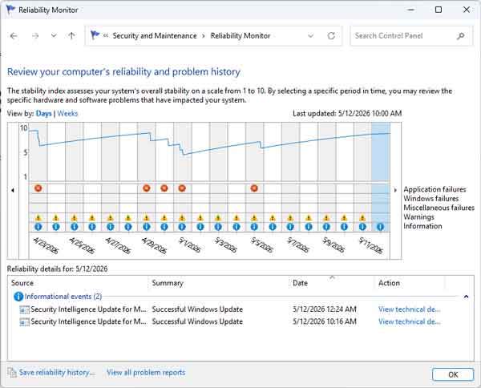Open the Recent locations dropdown arrow

(54, 36)
